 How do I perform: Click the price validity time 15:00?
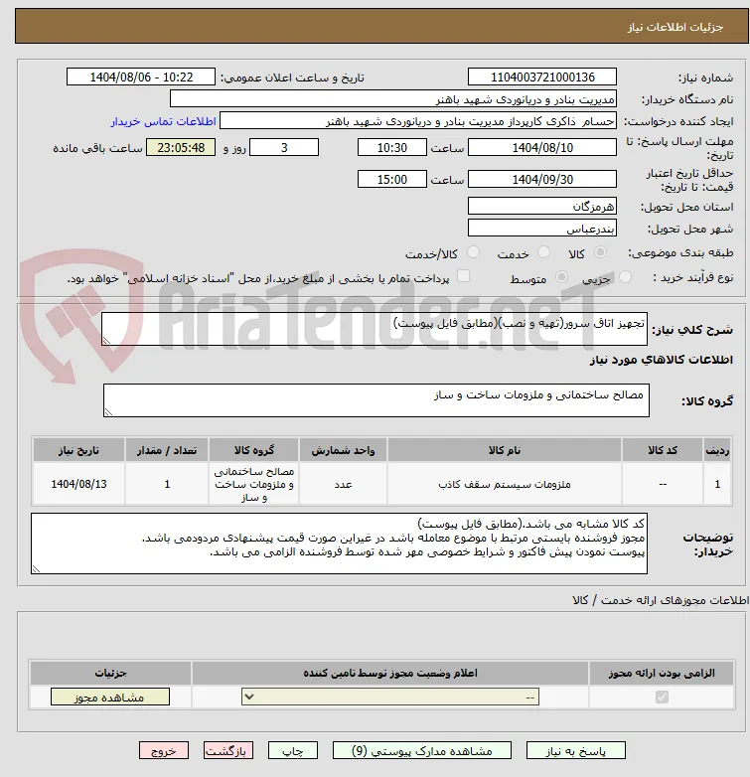[x=391, y=180]
